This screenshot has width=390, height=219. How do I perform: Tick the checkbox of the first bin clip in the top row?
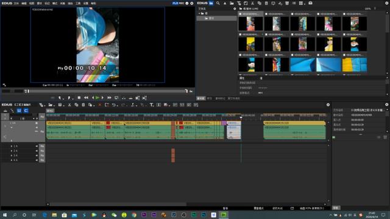(240, 14)
